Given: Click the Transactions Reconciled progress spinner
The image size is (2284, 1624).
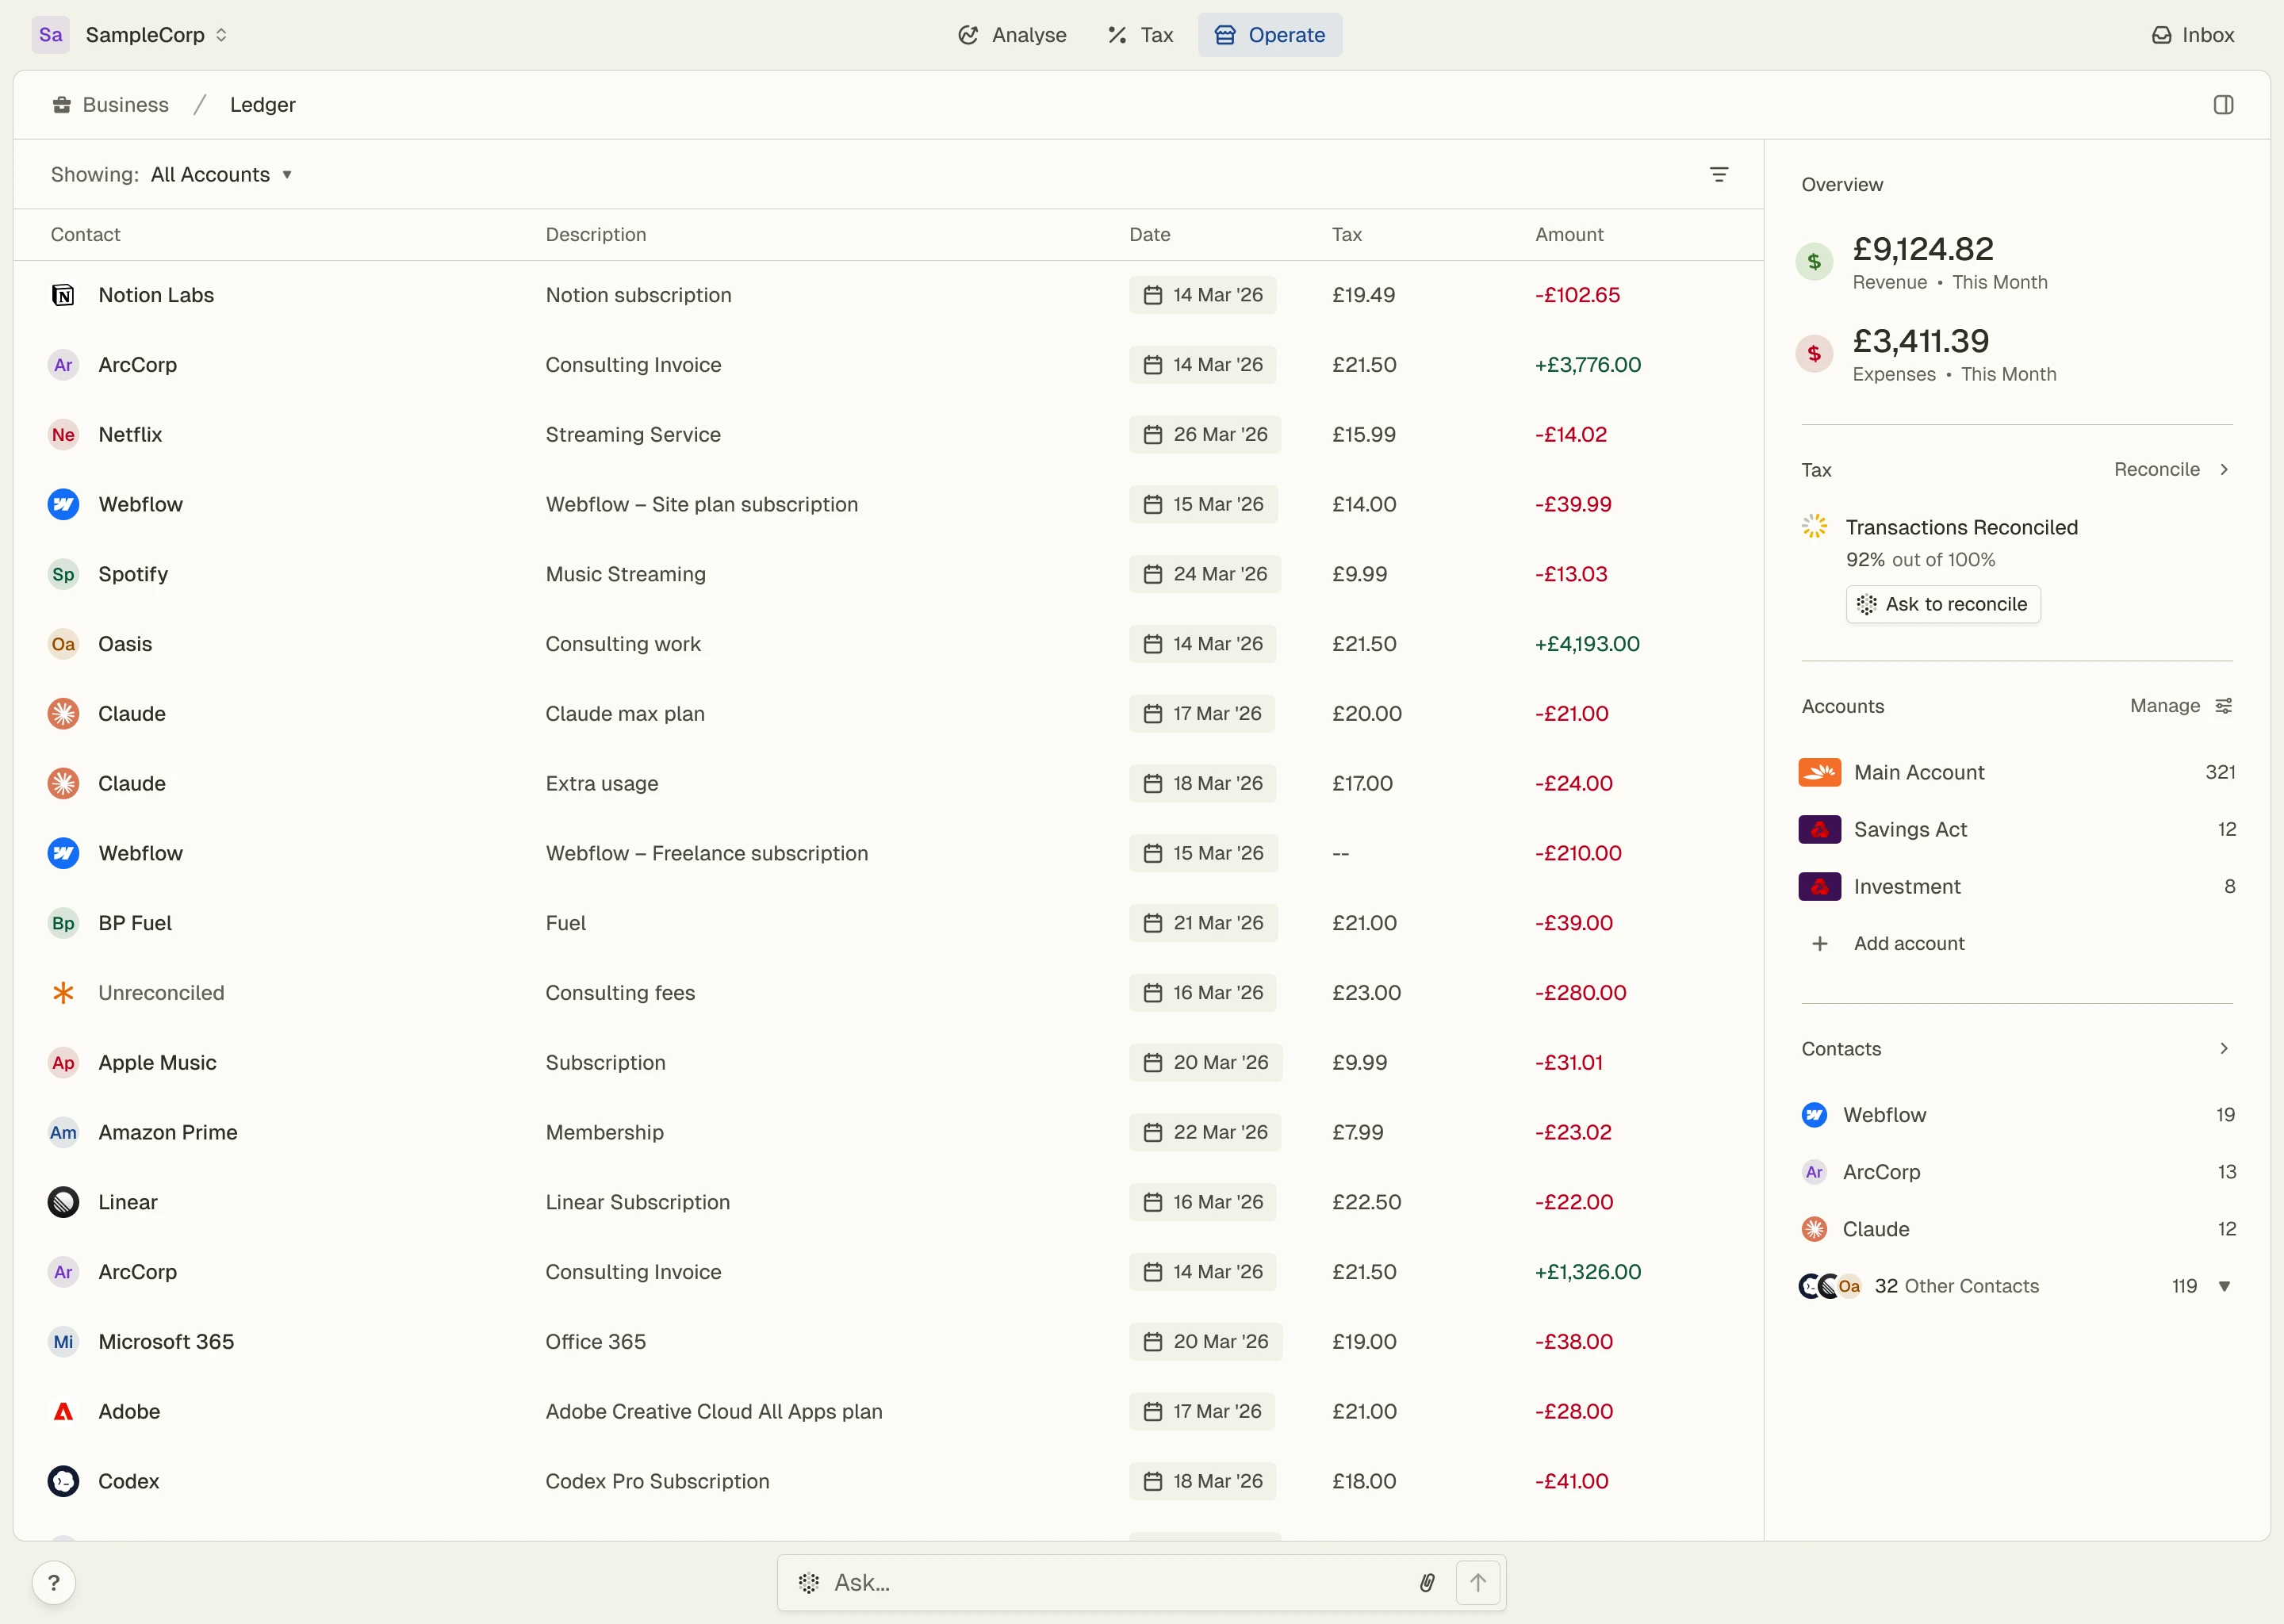Looking at the screenshot, I should (1814, 526).
